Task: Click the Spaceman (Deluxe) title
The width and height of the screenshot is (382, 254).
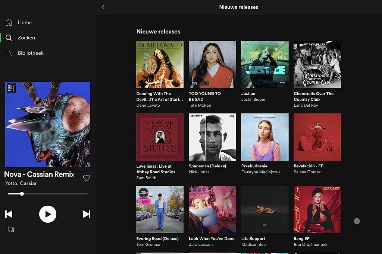Action: [x=207, y=166]
